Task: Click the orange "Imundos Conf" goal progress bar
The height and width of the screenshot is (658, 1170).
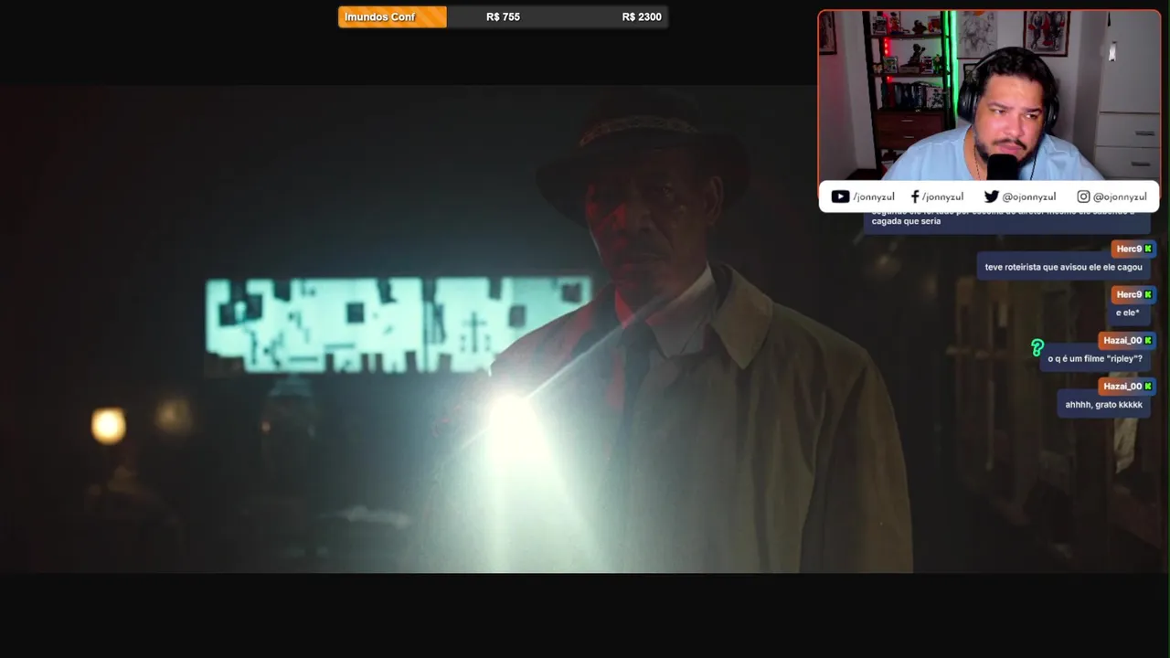Action: pyautogui.click(x=392, y=16)
